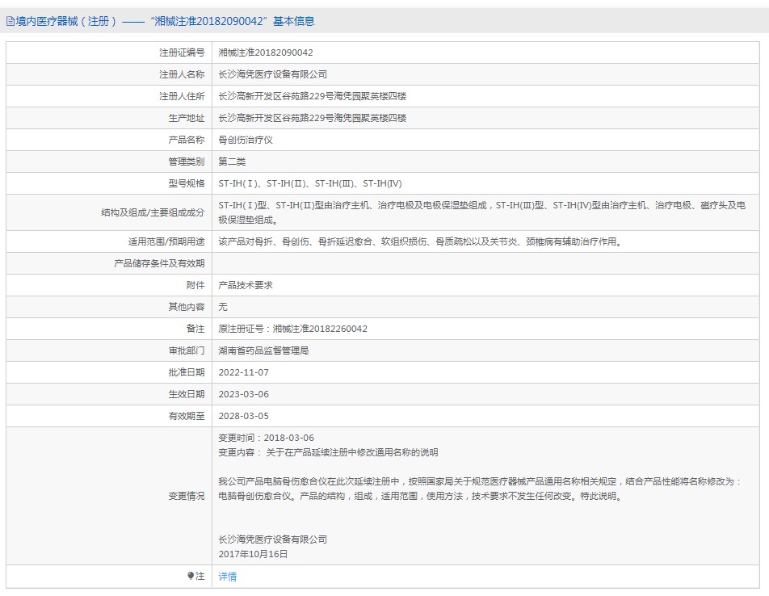Click the document icon beside 境内医疗器械 header
The image size is (769, 596).
[10, 21]
